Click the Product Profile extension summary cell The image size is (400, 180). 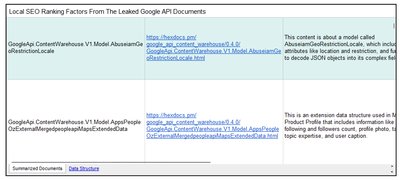click(339, 122)
